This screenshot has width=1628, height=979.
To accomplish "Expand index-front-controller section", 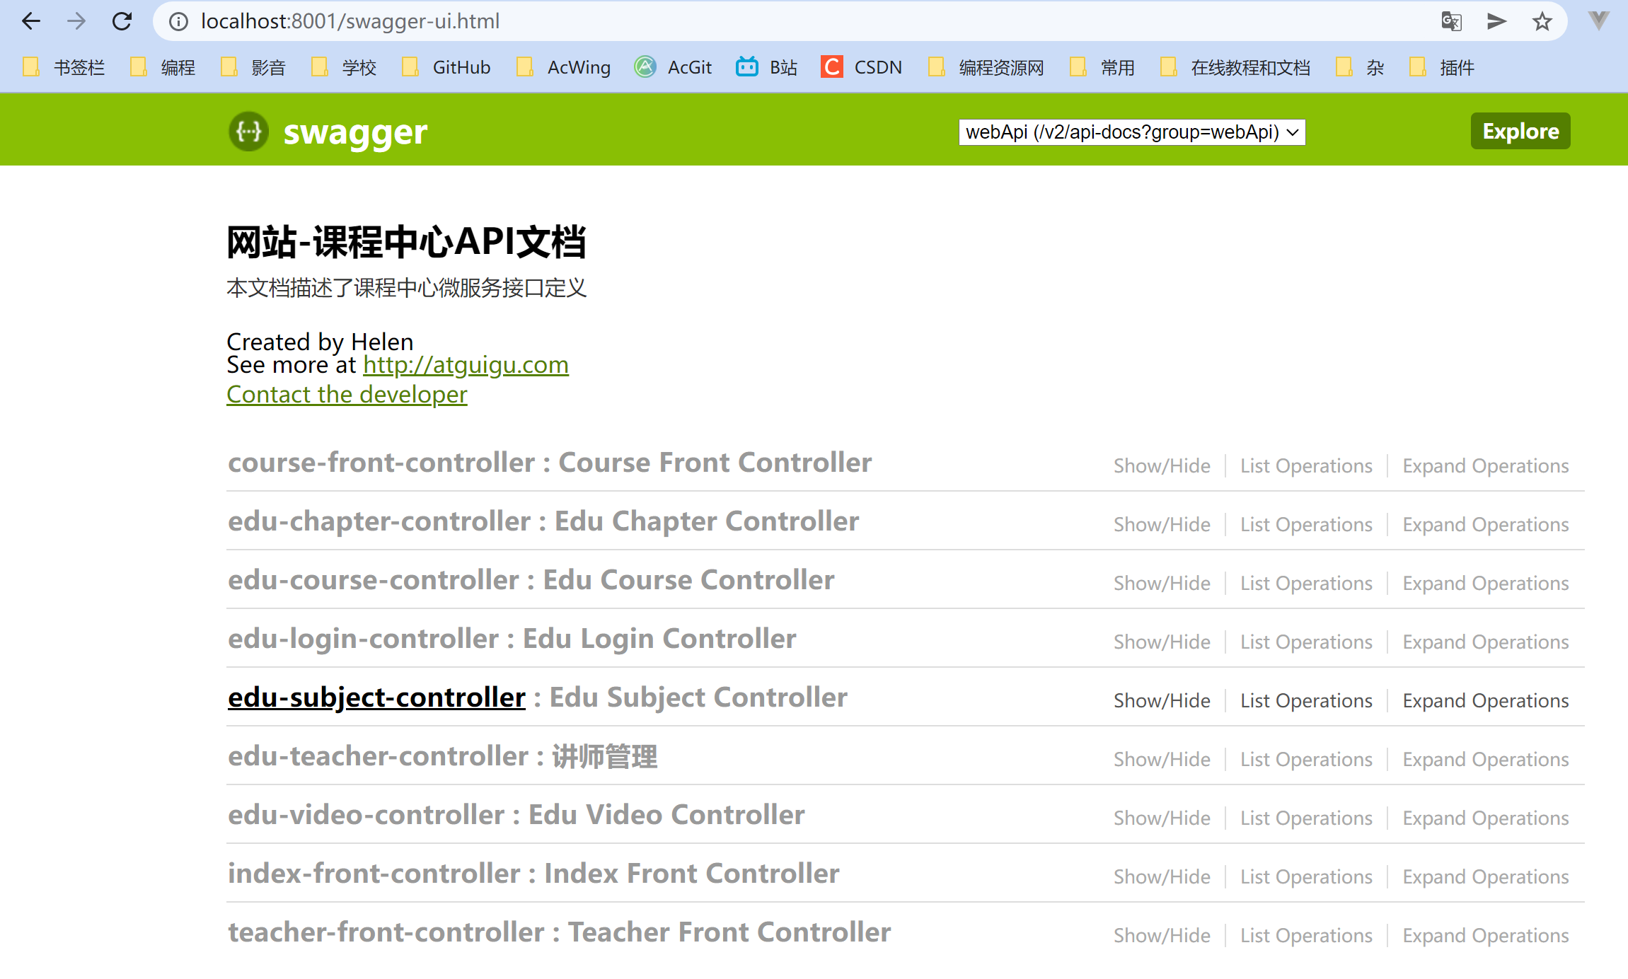I will click(374, 874).
